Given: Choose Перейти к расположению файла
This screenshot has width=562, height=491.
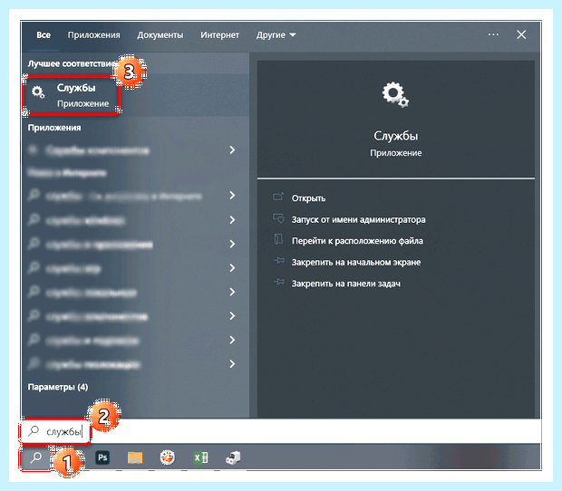Looking at the screenshot, I should [x=357, y=241].
